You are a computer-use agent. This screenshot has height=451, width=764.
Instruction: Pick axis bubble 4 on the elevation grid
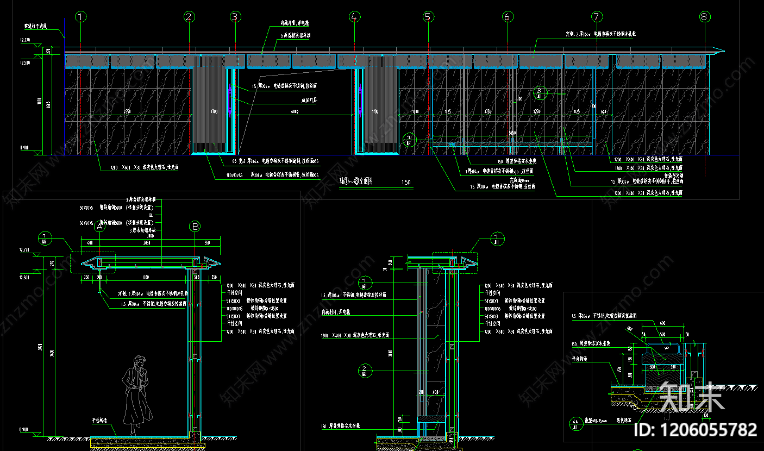tap(354, 17)
